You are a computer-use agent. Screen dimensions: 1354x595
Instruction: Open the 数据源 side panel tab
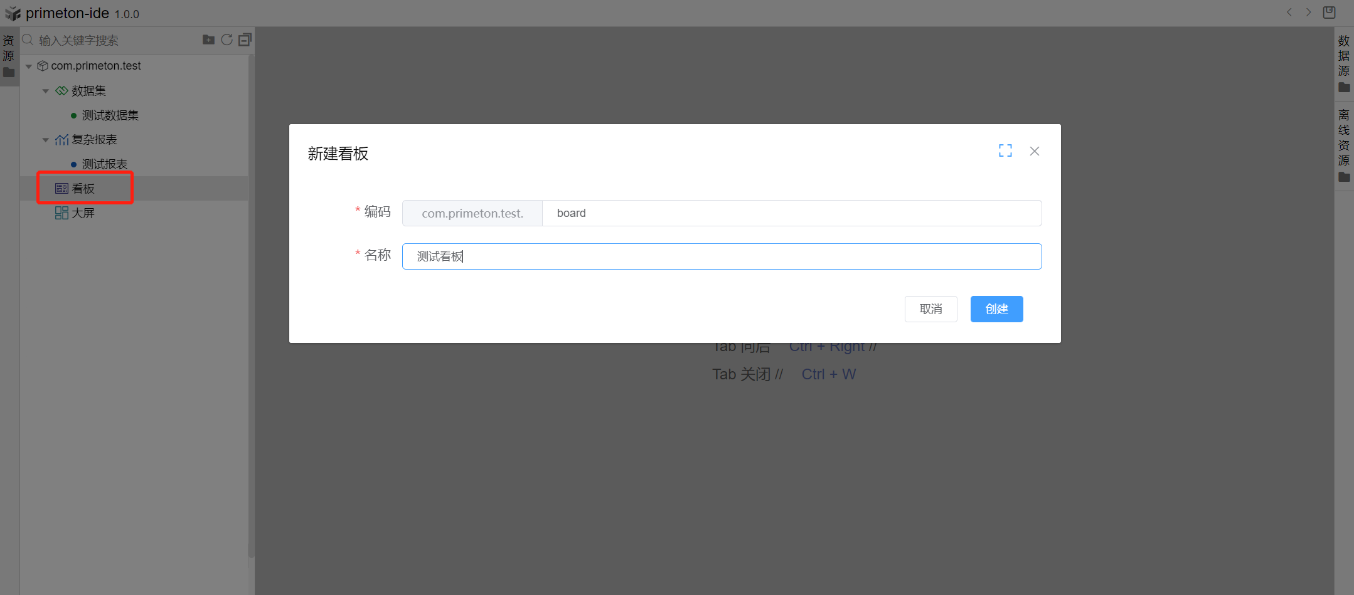pyautogui.click(x=1343, y=63)
